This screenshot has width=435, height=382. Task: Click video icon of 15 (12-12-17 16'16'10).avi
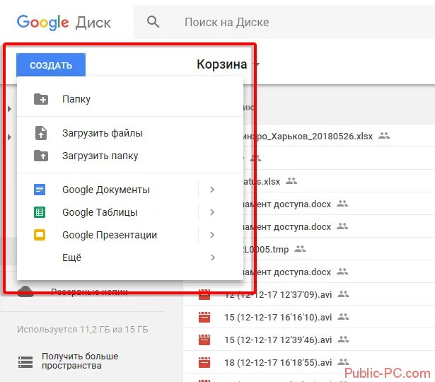204,317
